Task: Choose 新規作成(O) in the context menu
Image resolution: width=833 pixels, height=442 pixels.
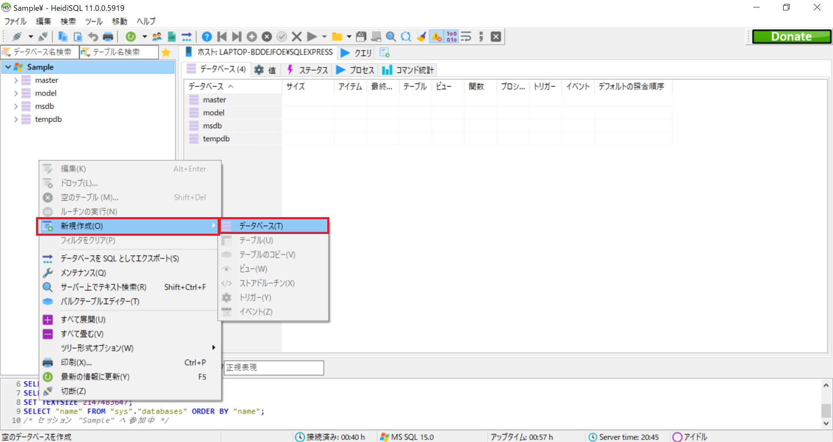Action: (x=128, y=226)
